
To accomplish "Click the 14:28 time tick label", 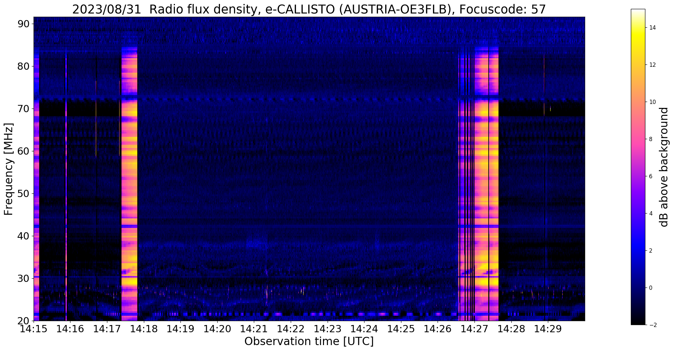I will pos(511,329).
